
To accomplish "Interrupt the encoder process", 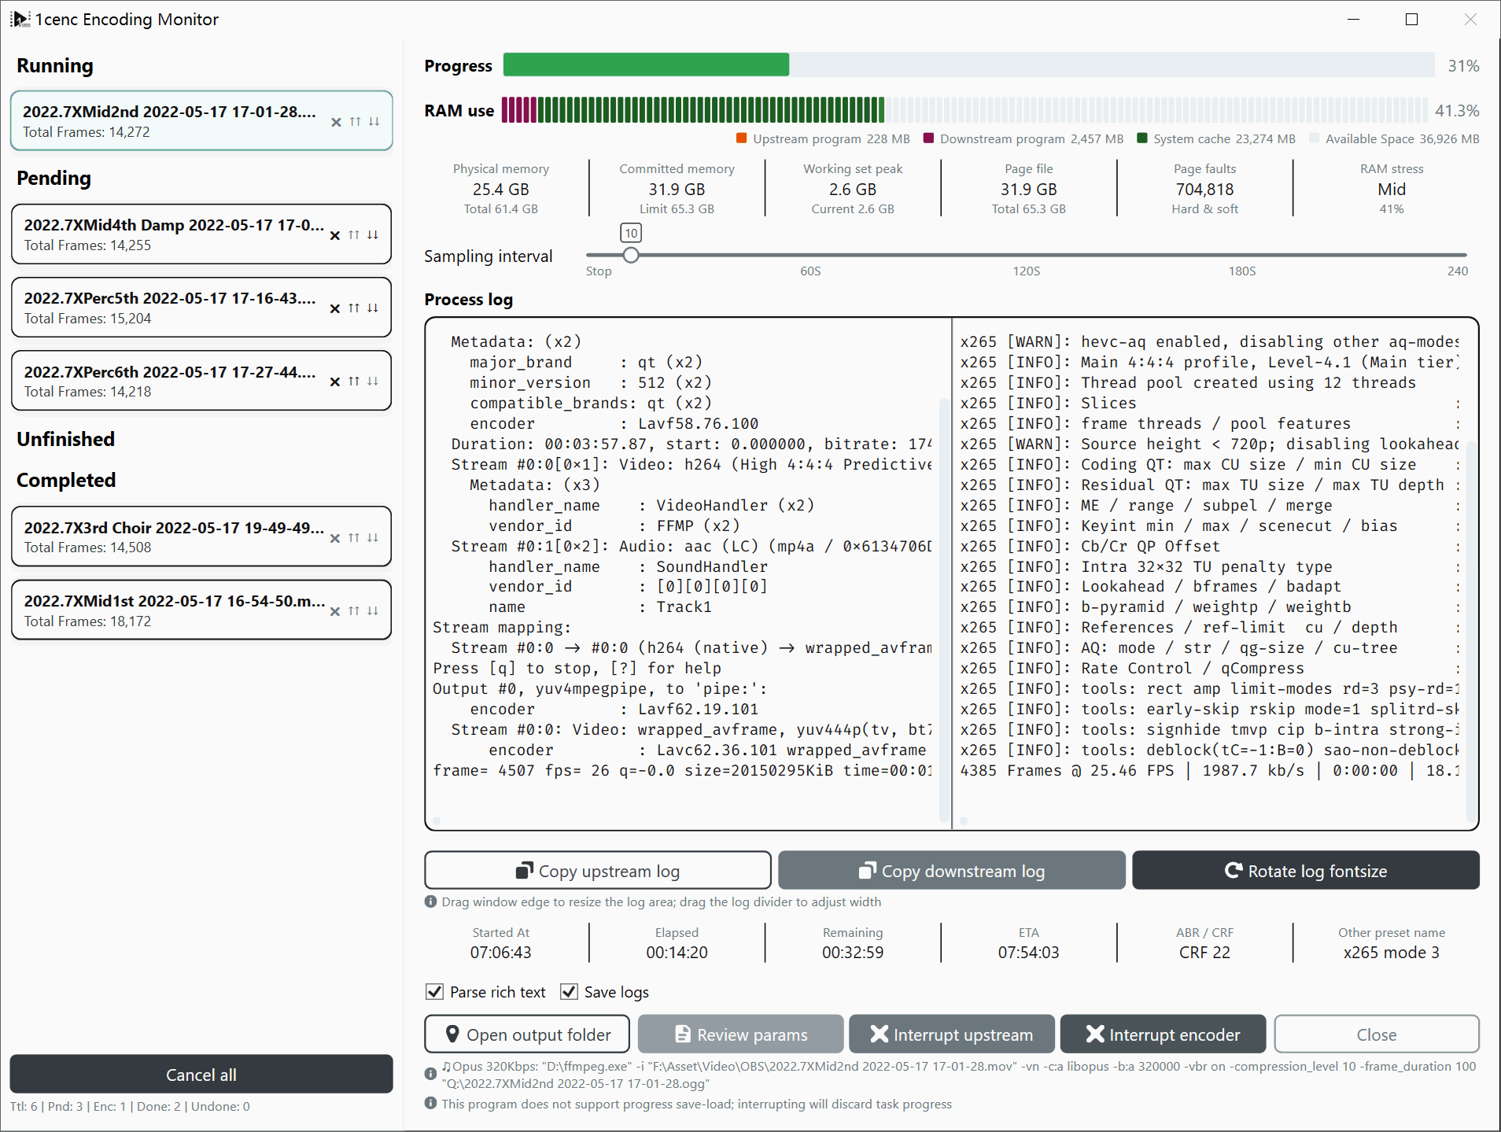I will tap(1164, 1034).
